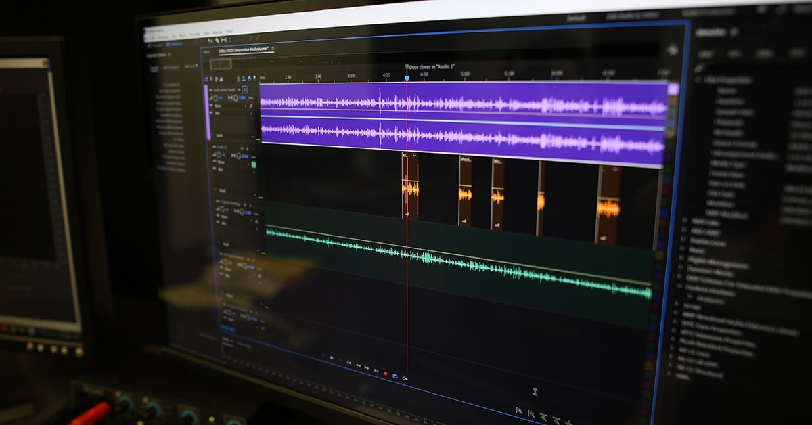Enable the Snap magnet icon above the timeline
The height and width of the screenshot is (425, 812).
point(249,78)
